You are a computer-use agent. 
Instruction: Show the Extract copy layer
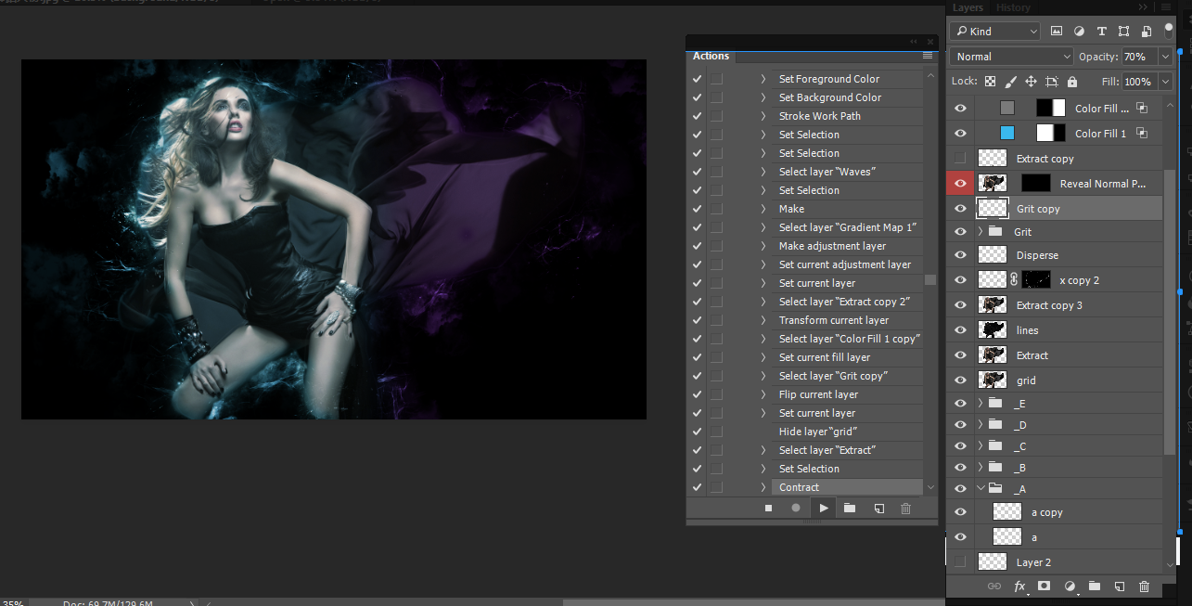click(960, 158)
